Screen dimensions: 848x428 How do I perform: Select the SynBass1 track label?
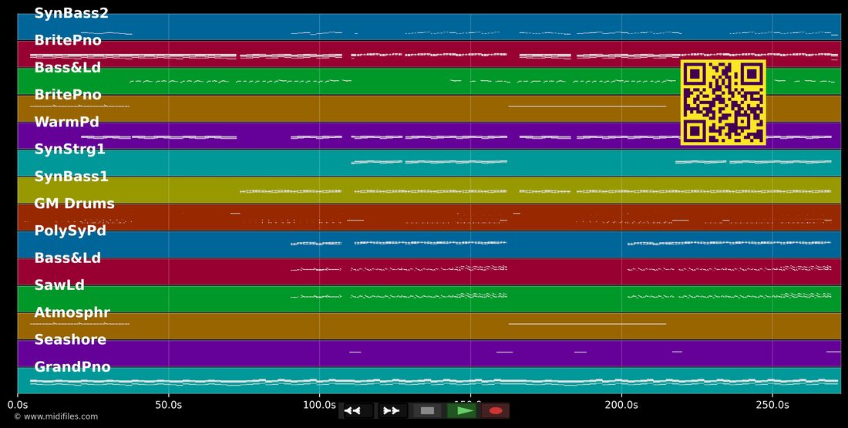[72, 177]
